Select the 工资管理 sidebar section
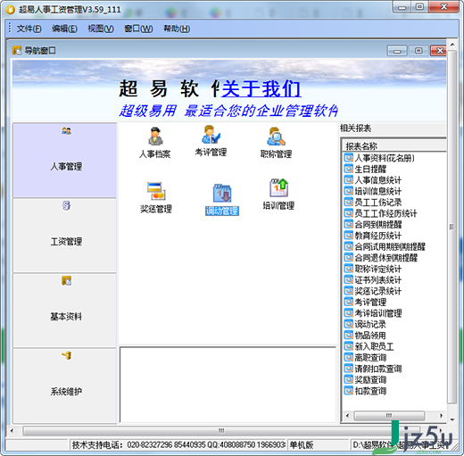 [x=65, y=236]
